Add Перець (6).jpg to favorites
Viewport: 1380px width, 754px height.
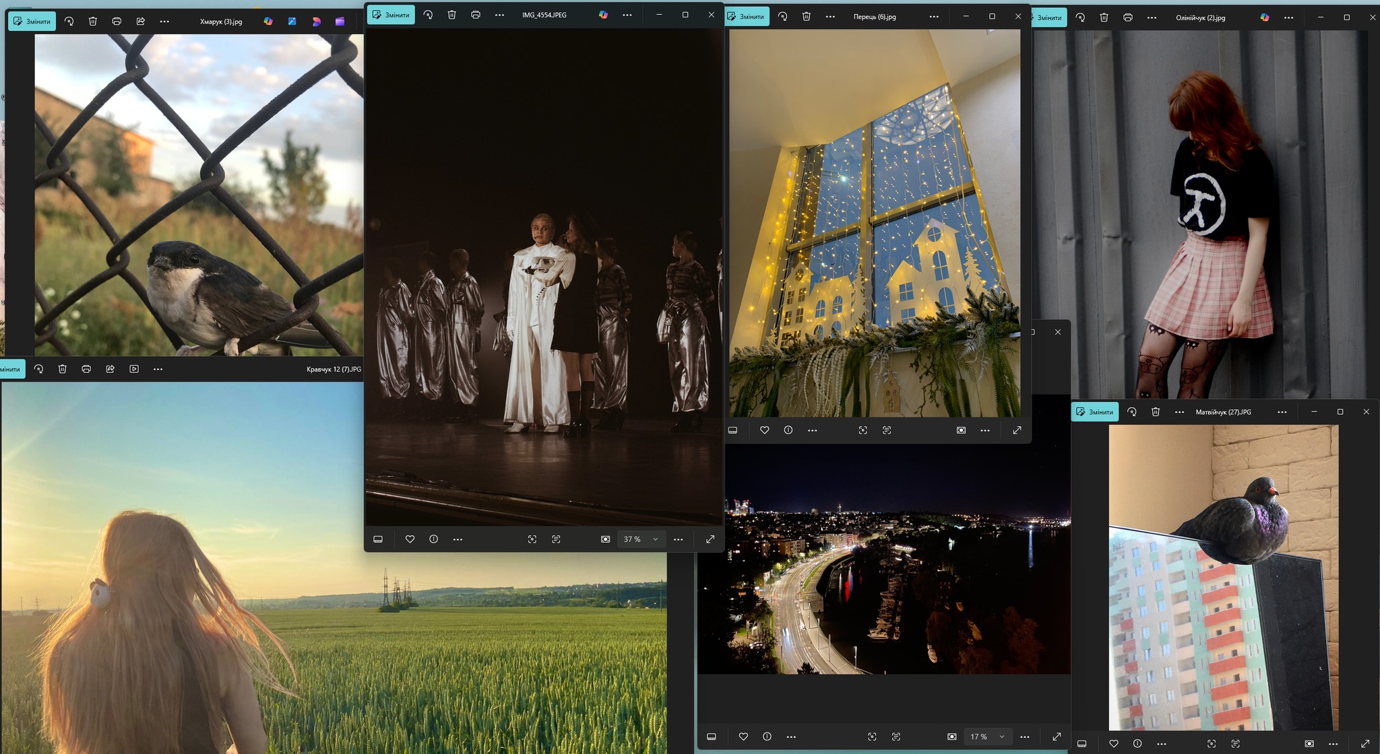click(x=764, y=430)
